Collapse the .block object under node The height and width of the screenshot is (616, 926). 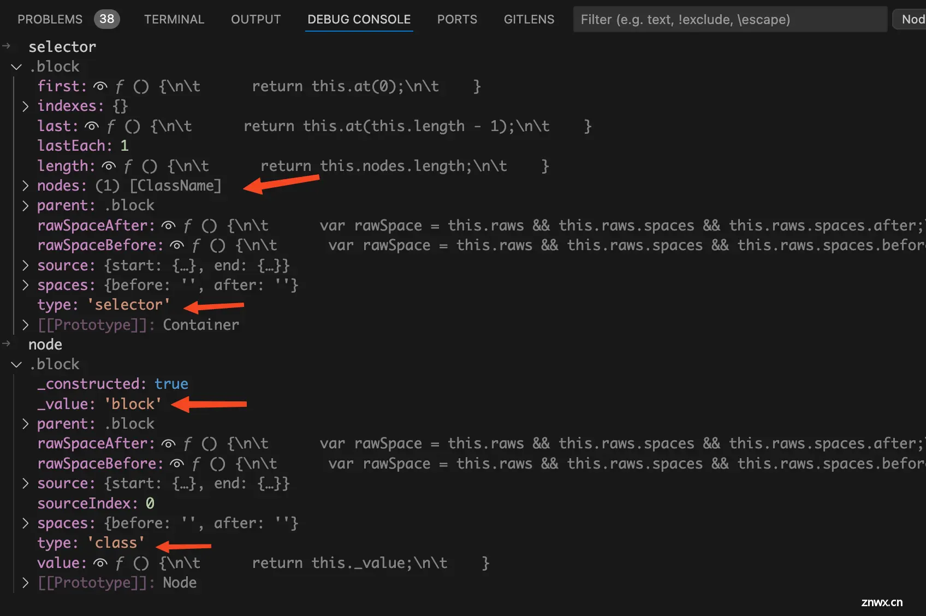[x=16, y=364]
